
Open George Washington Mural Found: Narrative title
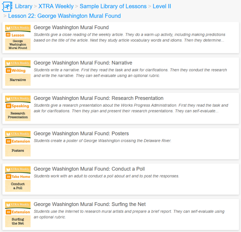tap(83, 63)
